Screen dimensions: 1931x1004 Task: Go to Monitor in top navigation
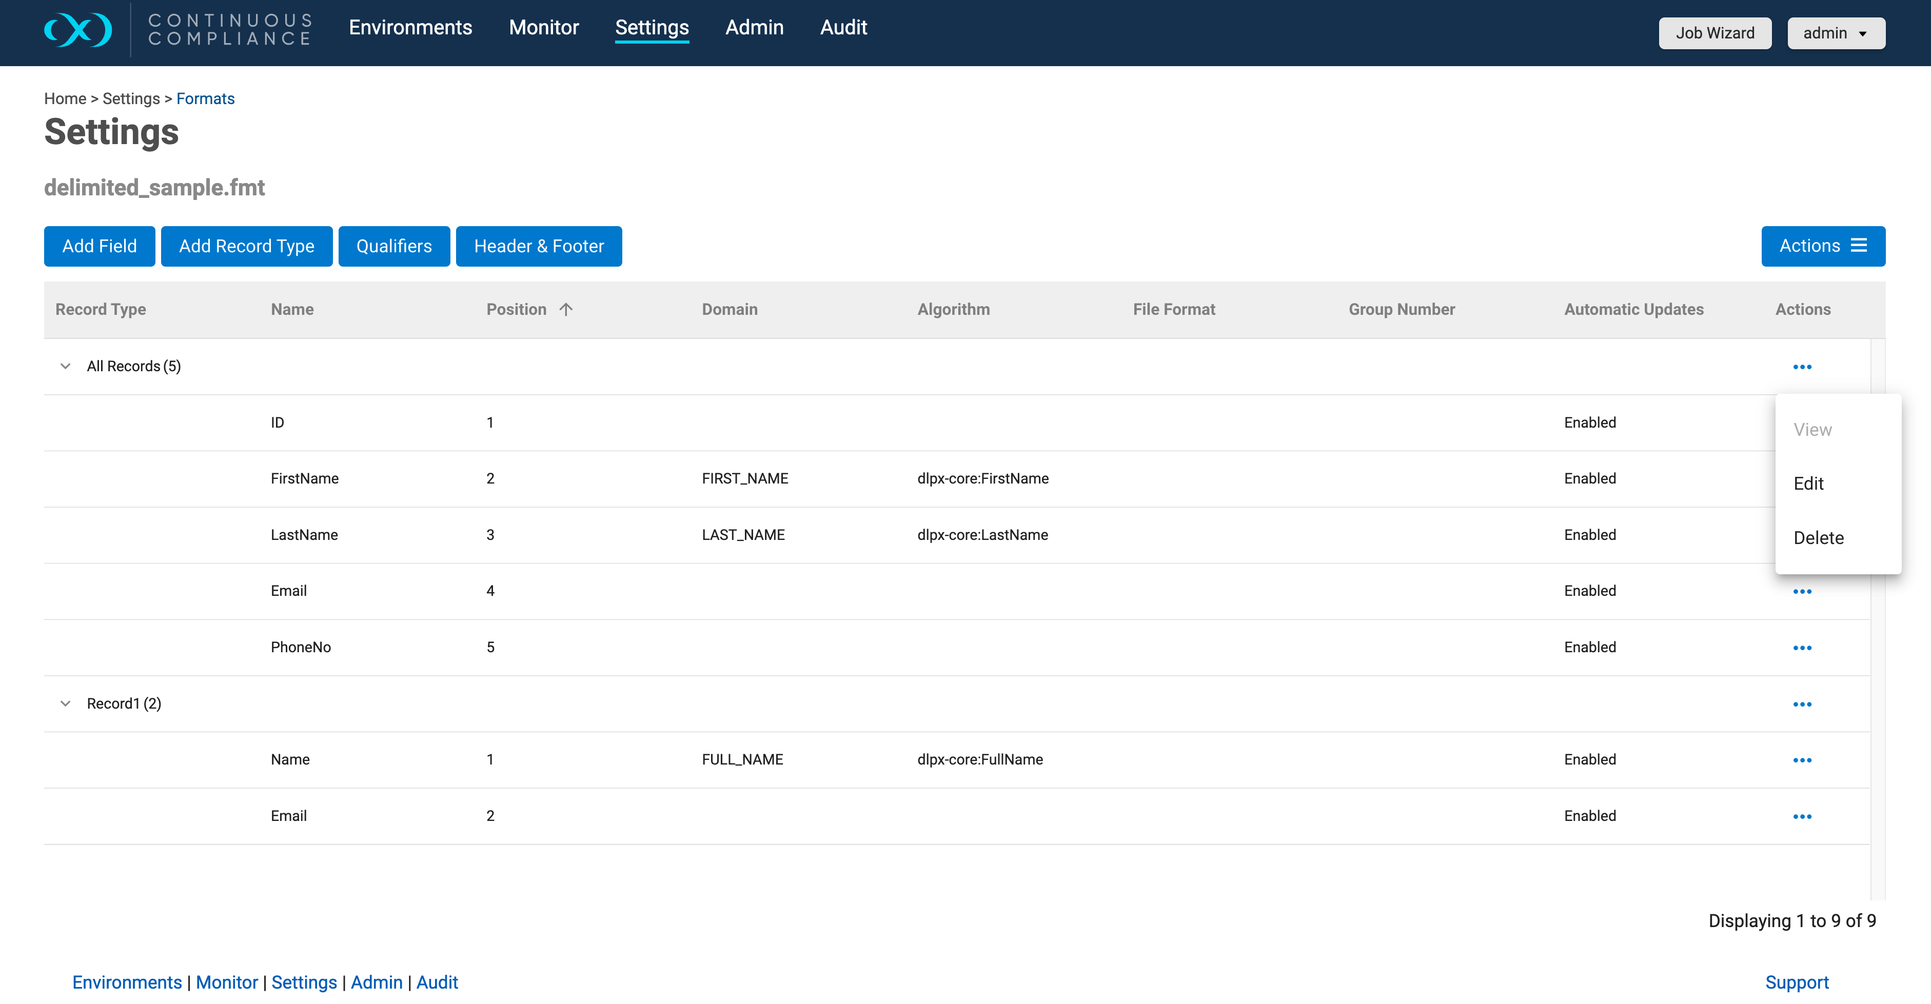pyautogui.click(x=544, y=28)
